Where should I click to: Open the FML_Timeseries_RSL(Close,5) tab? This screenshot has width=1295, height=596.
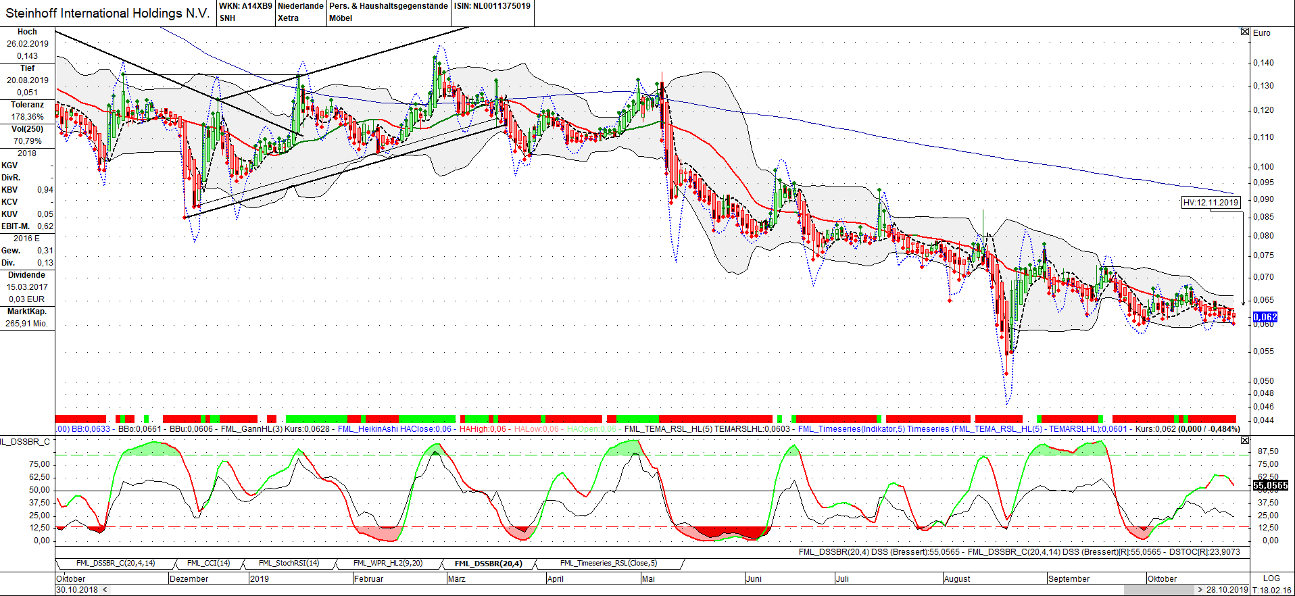click(608, 563)
